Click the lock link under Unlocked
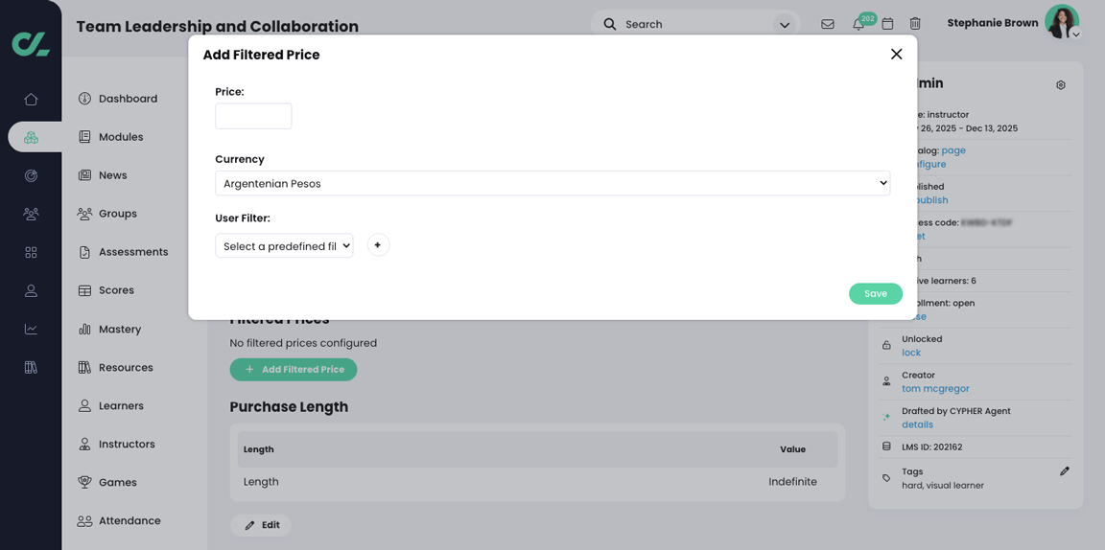The image size is (1105, 550). [x=911, y=353]
